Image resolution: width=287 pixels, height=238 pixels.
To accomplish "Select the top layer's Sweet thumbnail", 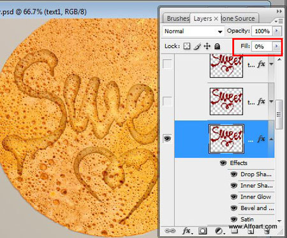I will point(226,66).
